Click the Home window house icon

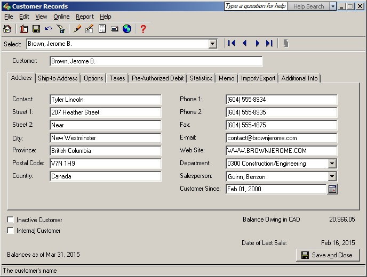[x=7, y=29]
